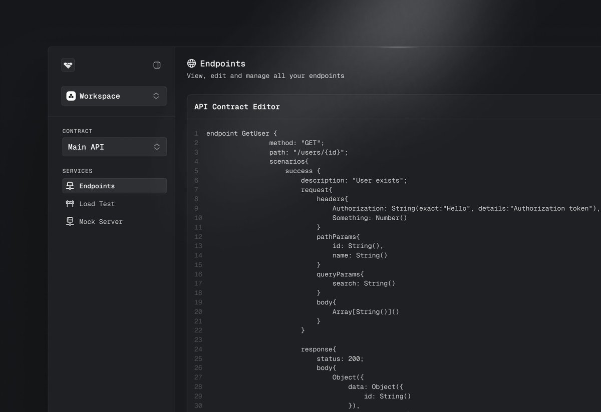Click the globe icon beside Endpoints heading
Image resolution: width=601 pixels, height=412 pixels.
[x=191, y=64]
